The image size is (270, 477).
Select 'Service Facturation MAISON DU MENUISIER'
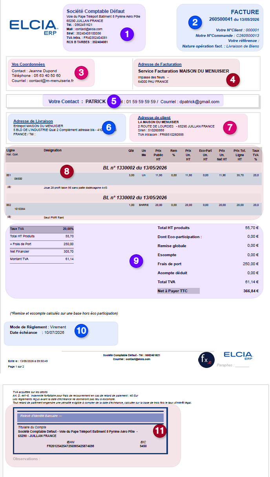click(184, 71)
